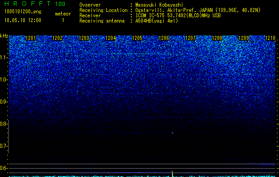Click the meteor label

coord(63,14)
